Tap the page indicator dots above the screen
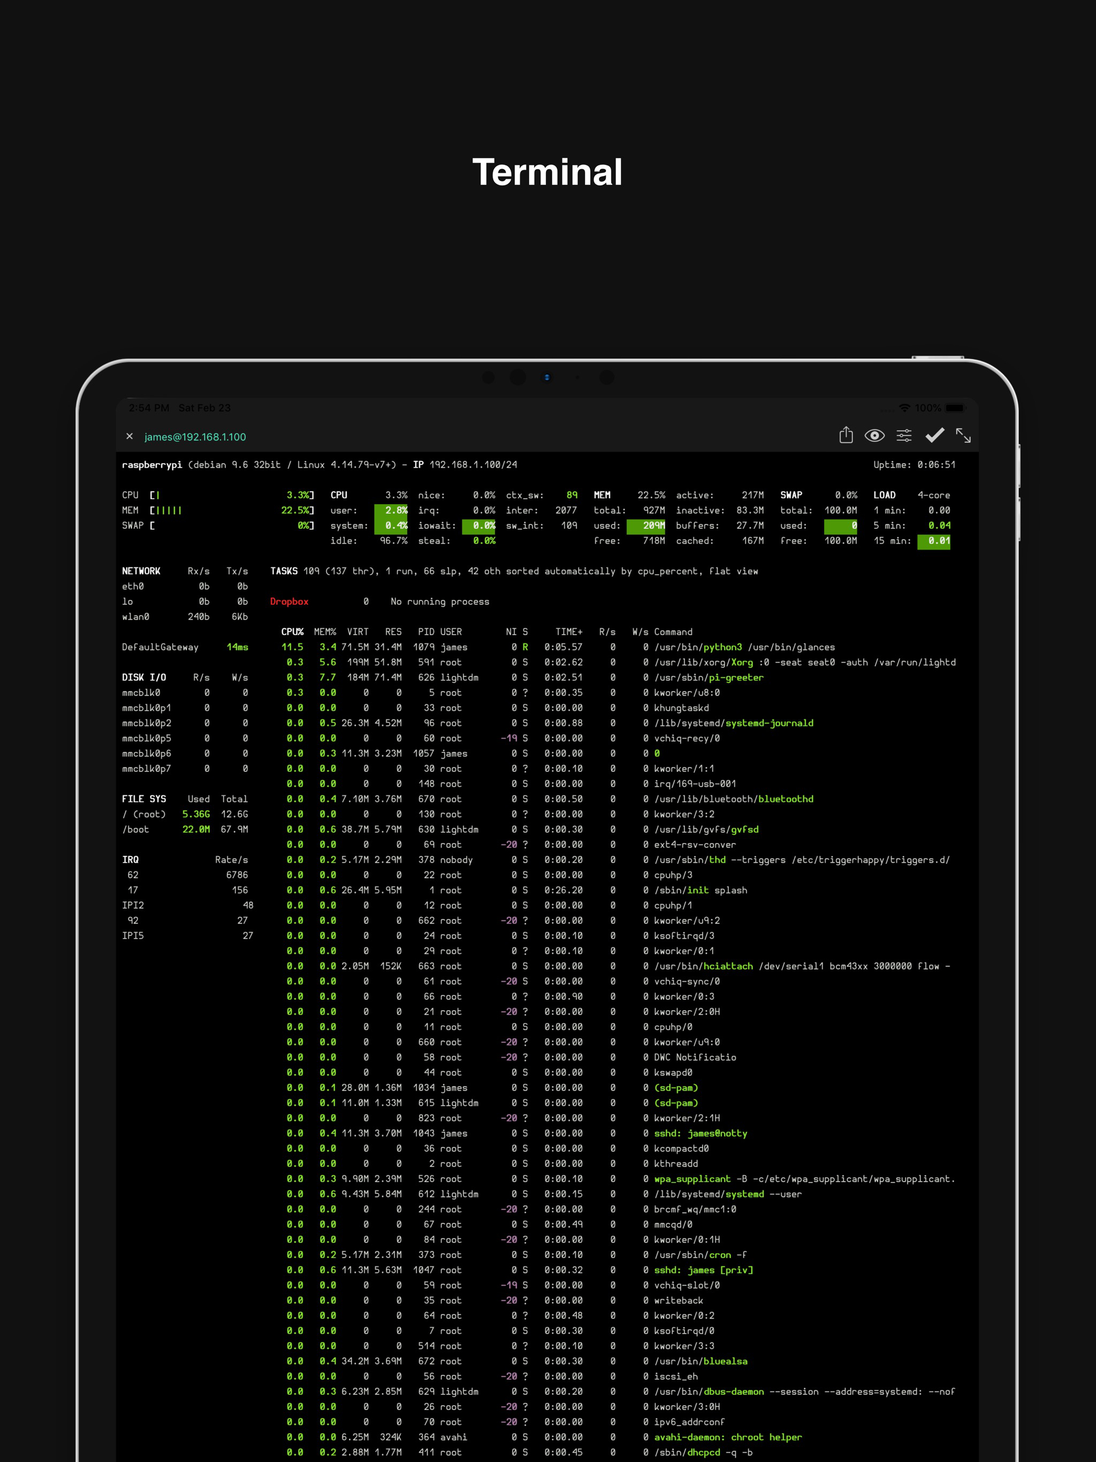This screenshot has height=1462, width=1096. click(x=547, y=377)
